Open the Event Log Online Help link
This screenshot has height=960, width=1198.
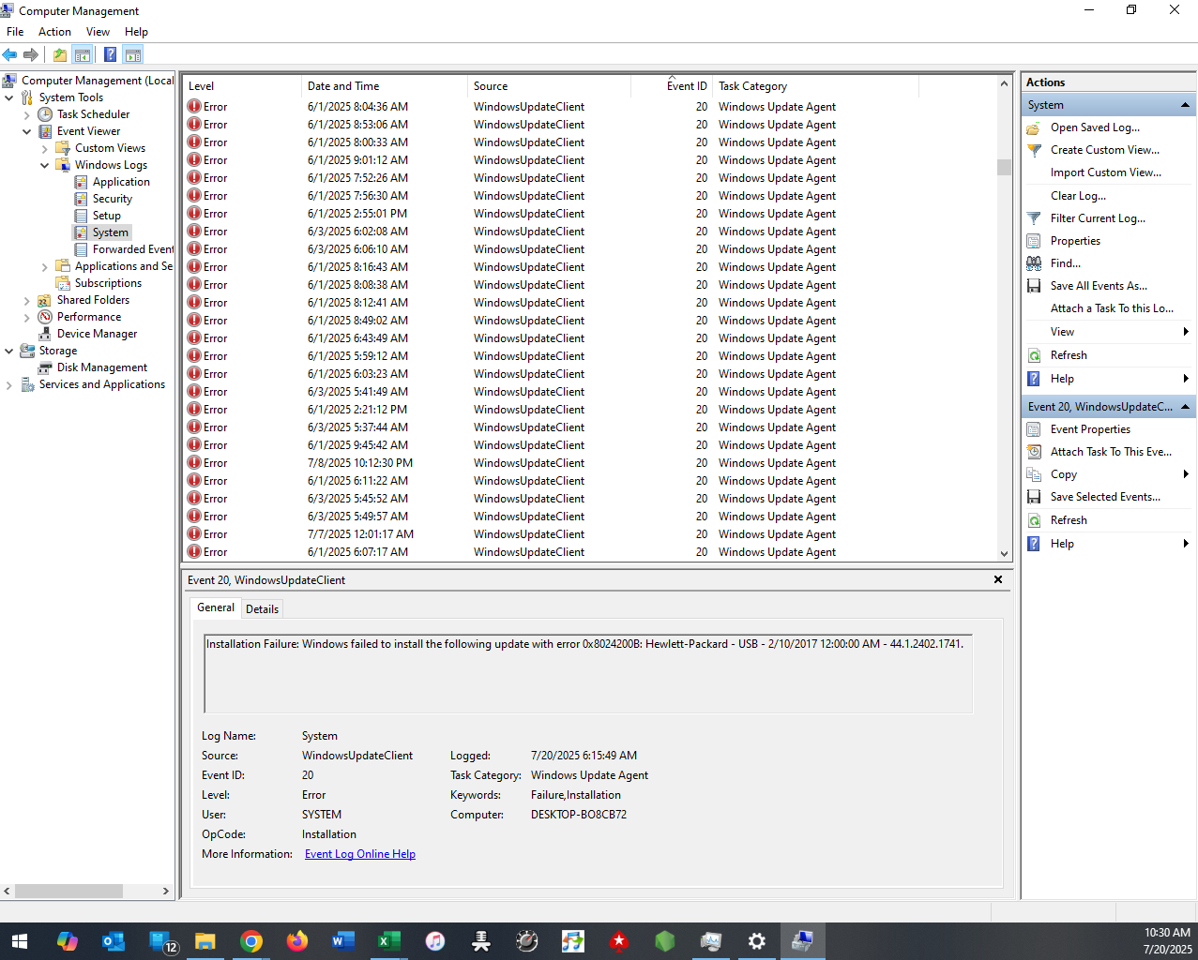tap(360, 854)
